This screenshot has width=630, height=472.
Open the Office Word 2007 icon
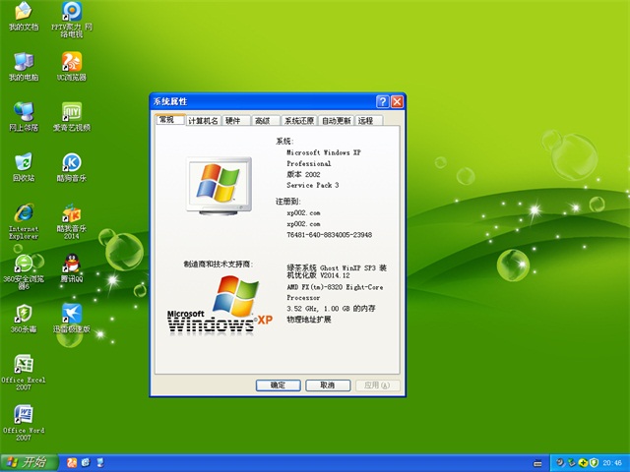point(23,415)
